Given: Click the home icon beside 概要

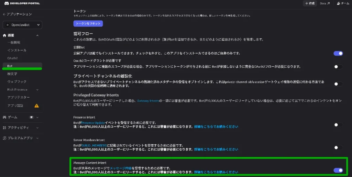Looking at the screenshot, I should pos(4,35).
